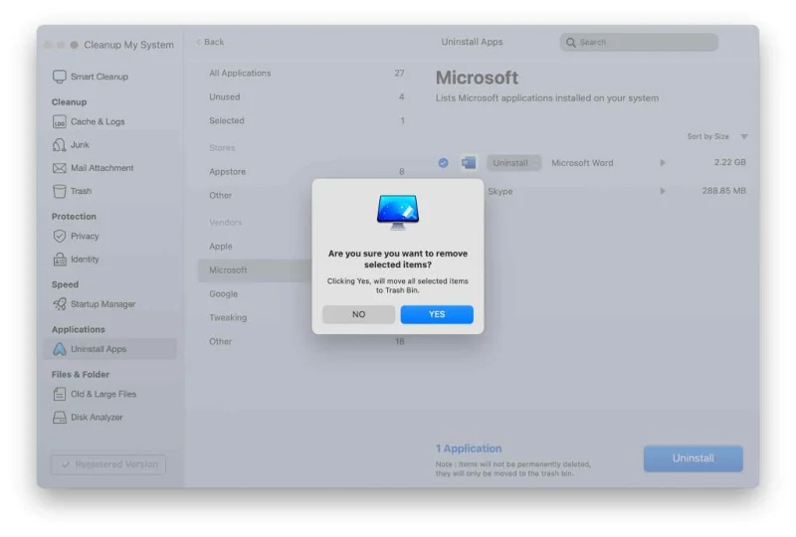
Task: Open the Trash bin icon in sidebar
Action: [60, 191]
